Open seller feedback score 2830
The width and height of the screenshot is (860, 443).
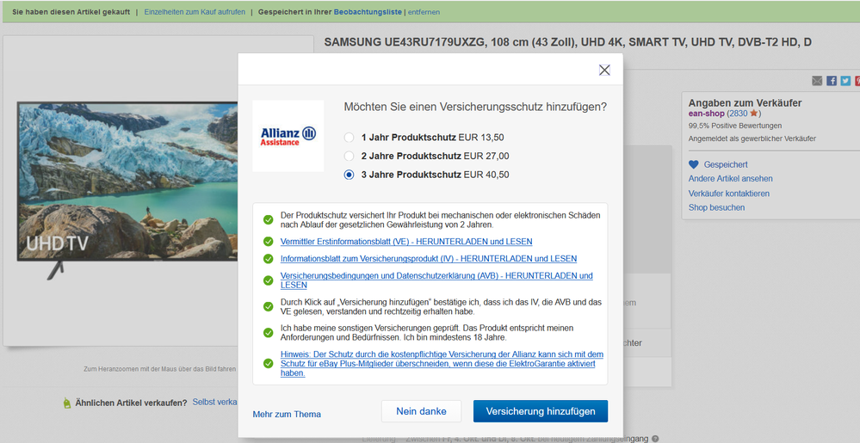[x=739, y=114]
